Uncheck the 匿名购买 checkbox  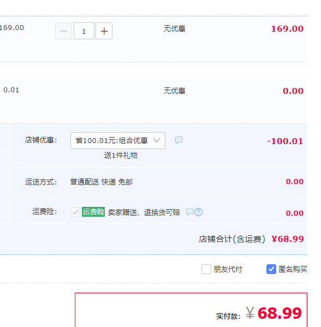point(271,269)
